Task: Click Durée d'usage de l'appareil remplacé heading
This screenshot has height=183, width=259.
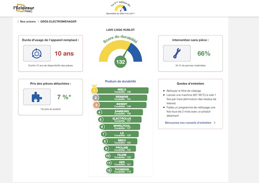Action: (51, 40)
